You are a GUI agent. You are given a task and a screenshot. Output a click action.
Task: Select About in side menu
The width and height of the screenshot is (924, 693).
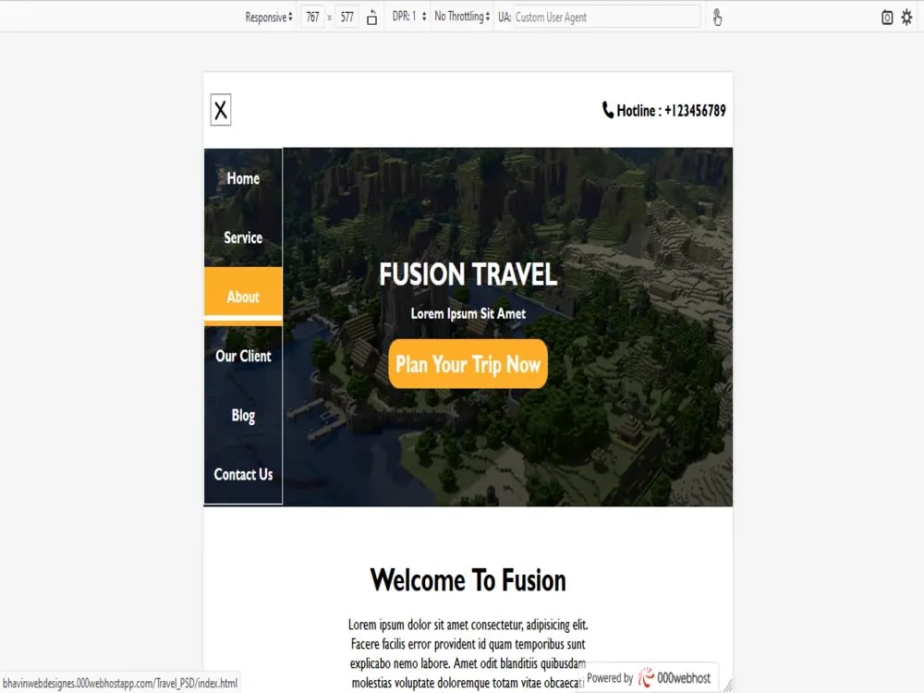click(x=243, y=297)
